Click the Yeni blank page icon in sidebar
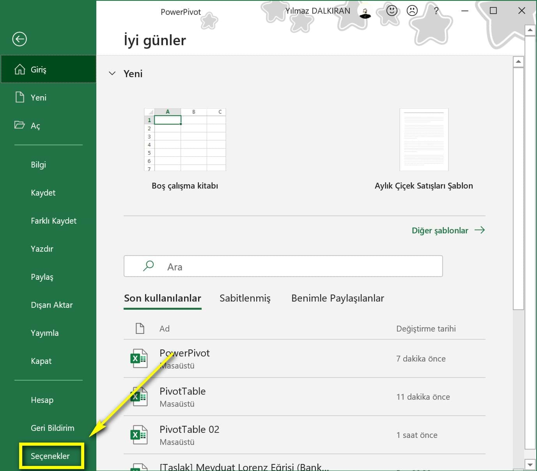This screenshot has width=537, height=471. [19, 97]
